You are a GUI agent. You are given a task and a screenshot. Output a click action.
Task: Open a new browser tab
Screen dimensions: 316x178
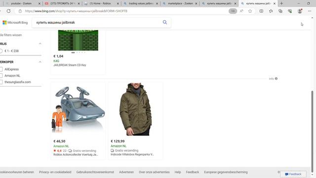tap(281, 3)
